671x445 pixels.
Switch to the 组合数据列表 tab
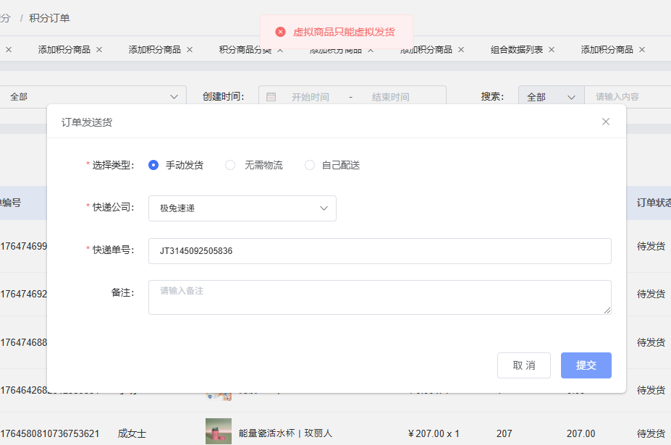pyautogui.click(x=516, y=50)
